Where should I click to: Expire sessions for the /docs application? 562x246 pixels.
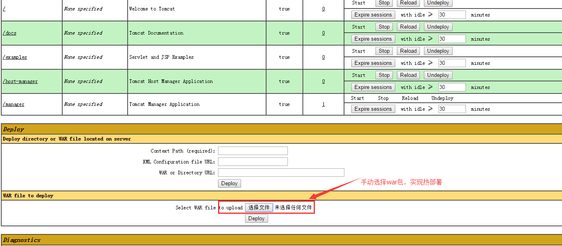373,39
